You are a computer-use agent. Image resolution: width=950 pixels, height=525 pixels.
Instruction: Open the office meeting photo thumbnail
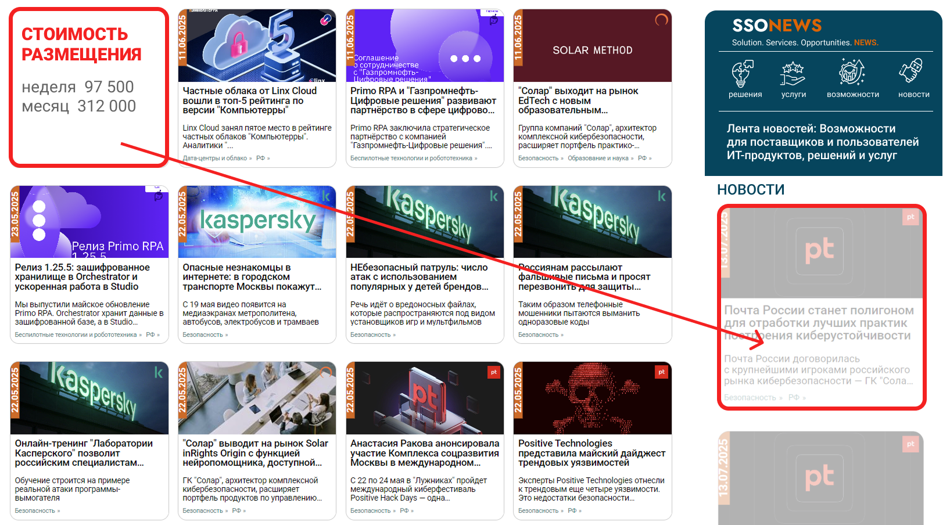point(257,398)
